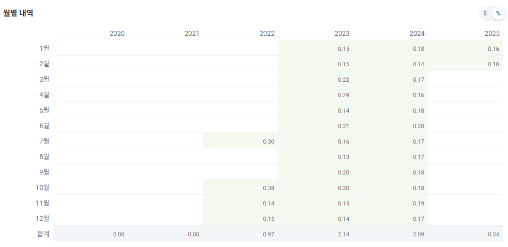Select the 3월 row label
This screenshot has width=508, height=247.
tap(44, 79)
